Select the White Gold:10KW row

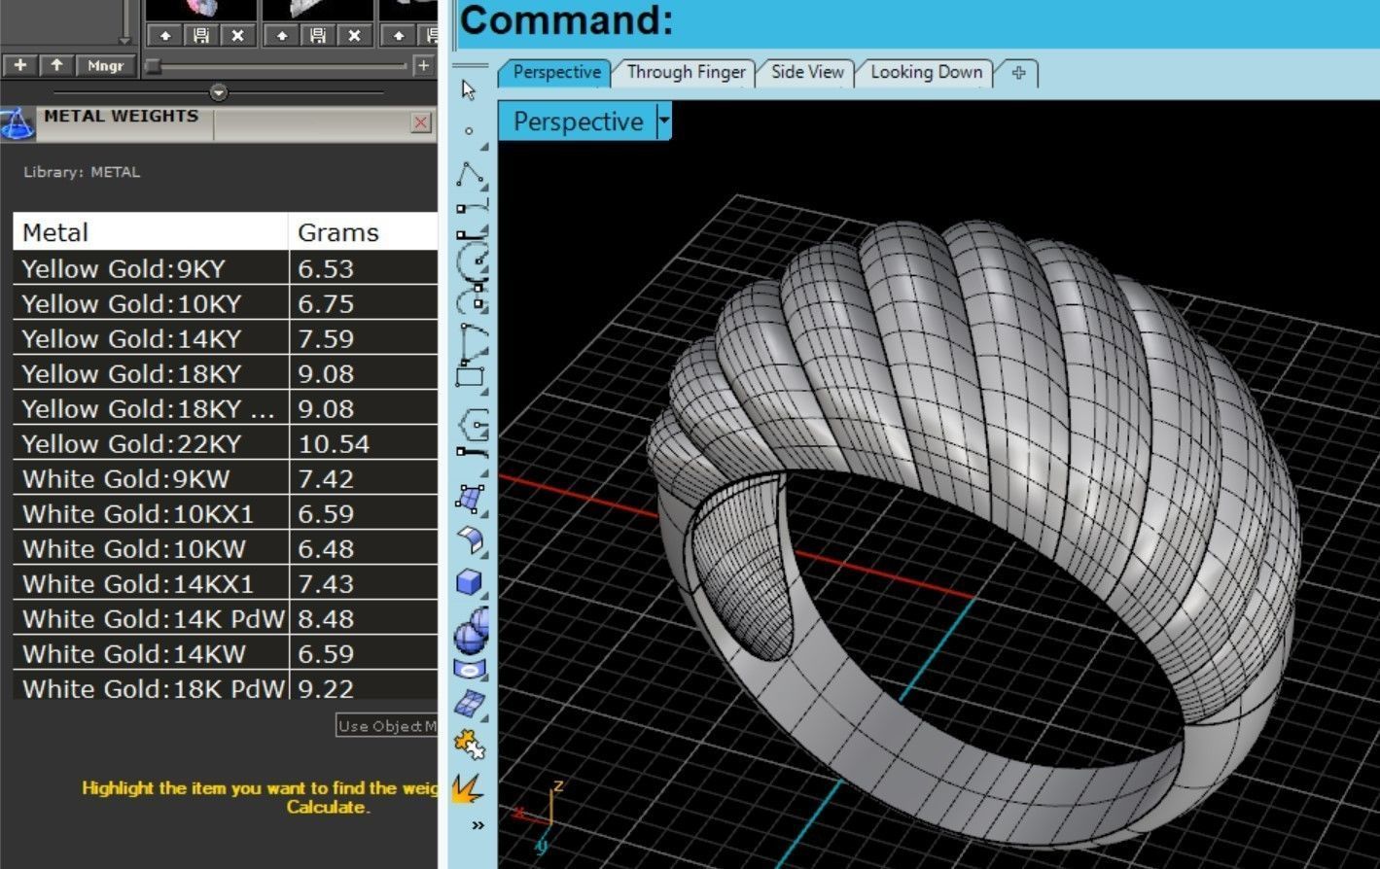[226, 548]
